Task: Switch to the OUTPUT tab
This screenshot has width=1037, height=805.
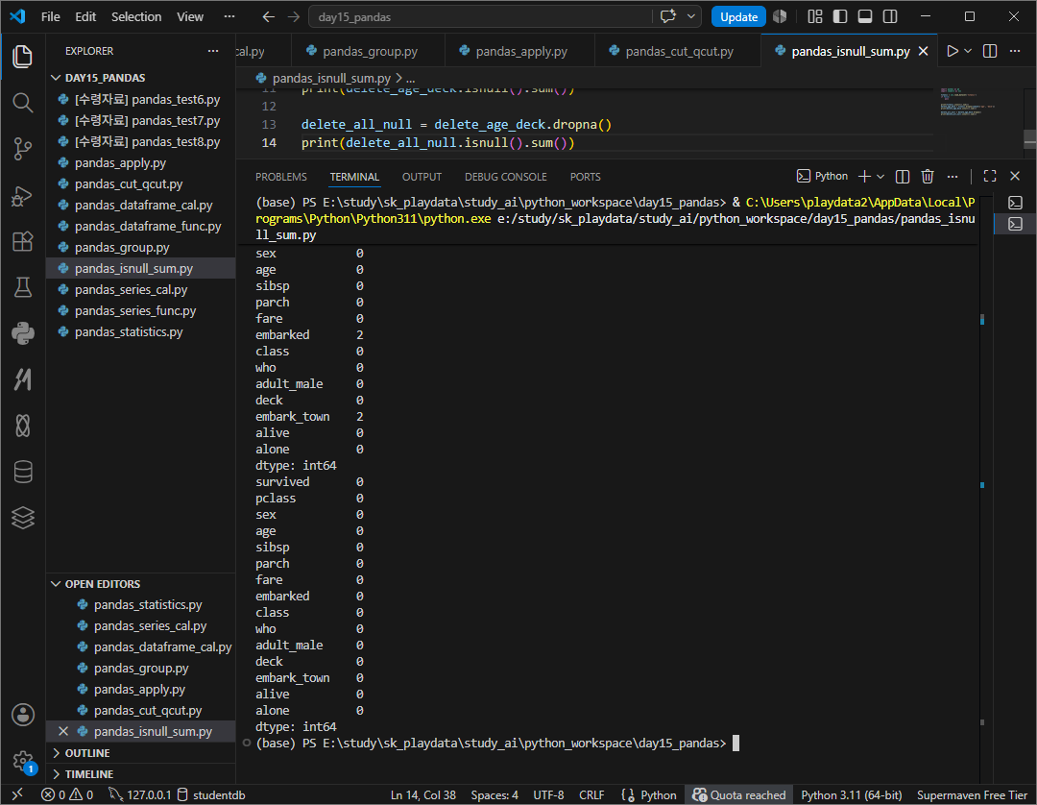Action: click(422, 177)
